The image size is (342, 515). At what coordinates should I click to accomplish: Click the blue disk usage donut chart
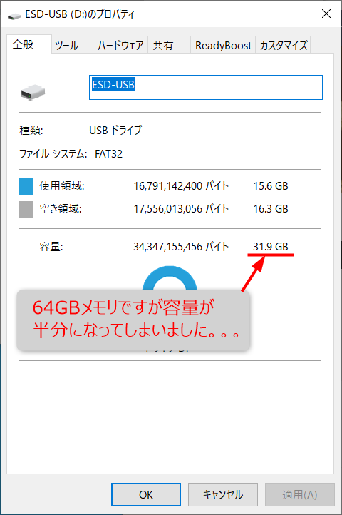[170, 278]
